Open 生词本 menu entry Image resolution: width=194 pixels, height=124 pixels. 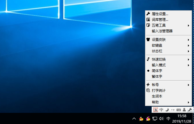tap(168, 96)
